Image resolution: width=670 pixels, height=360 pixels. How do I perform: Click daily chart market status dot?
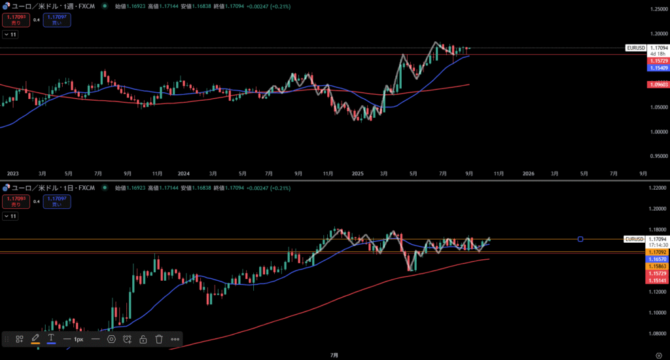click(x=105, y=188)
